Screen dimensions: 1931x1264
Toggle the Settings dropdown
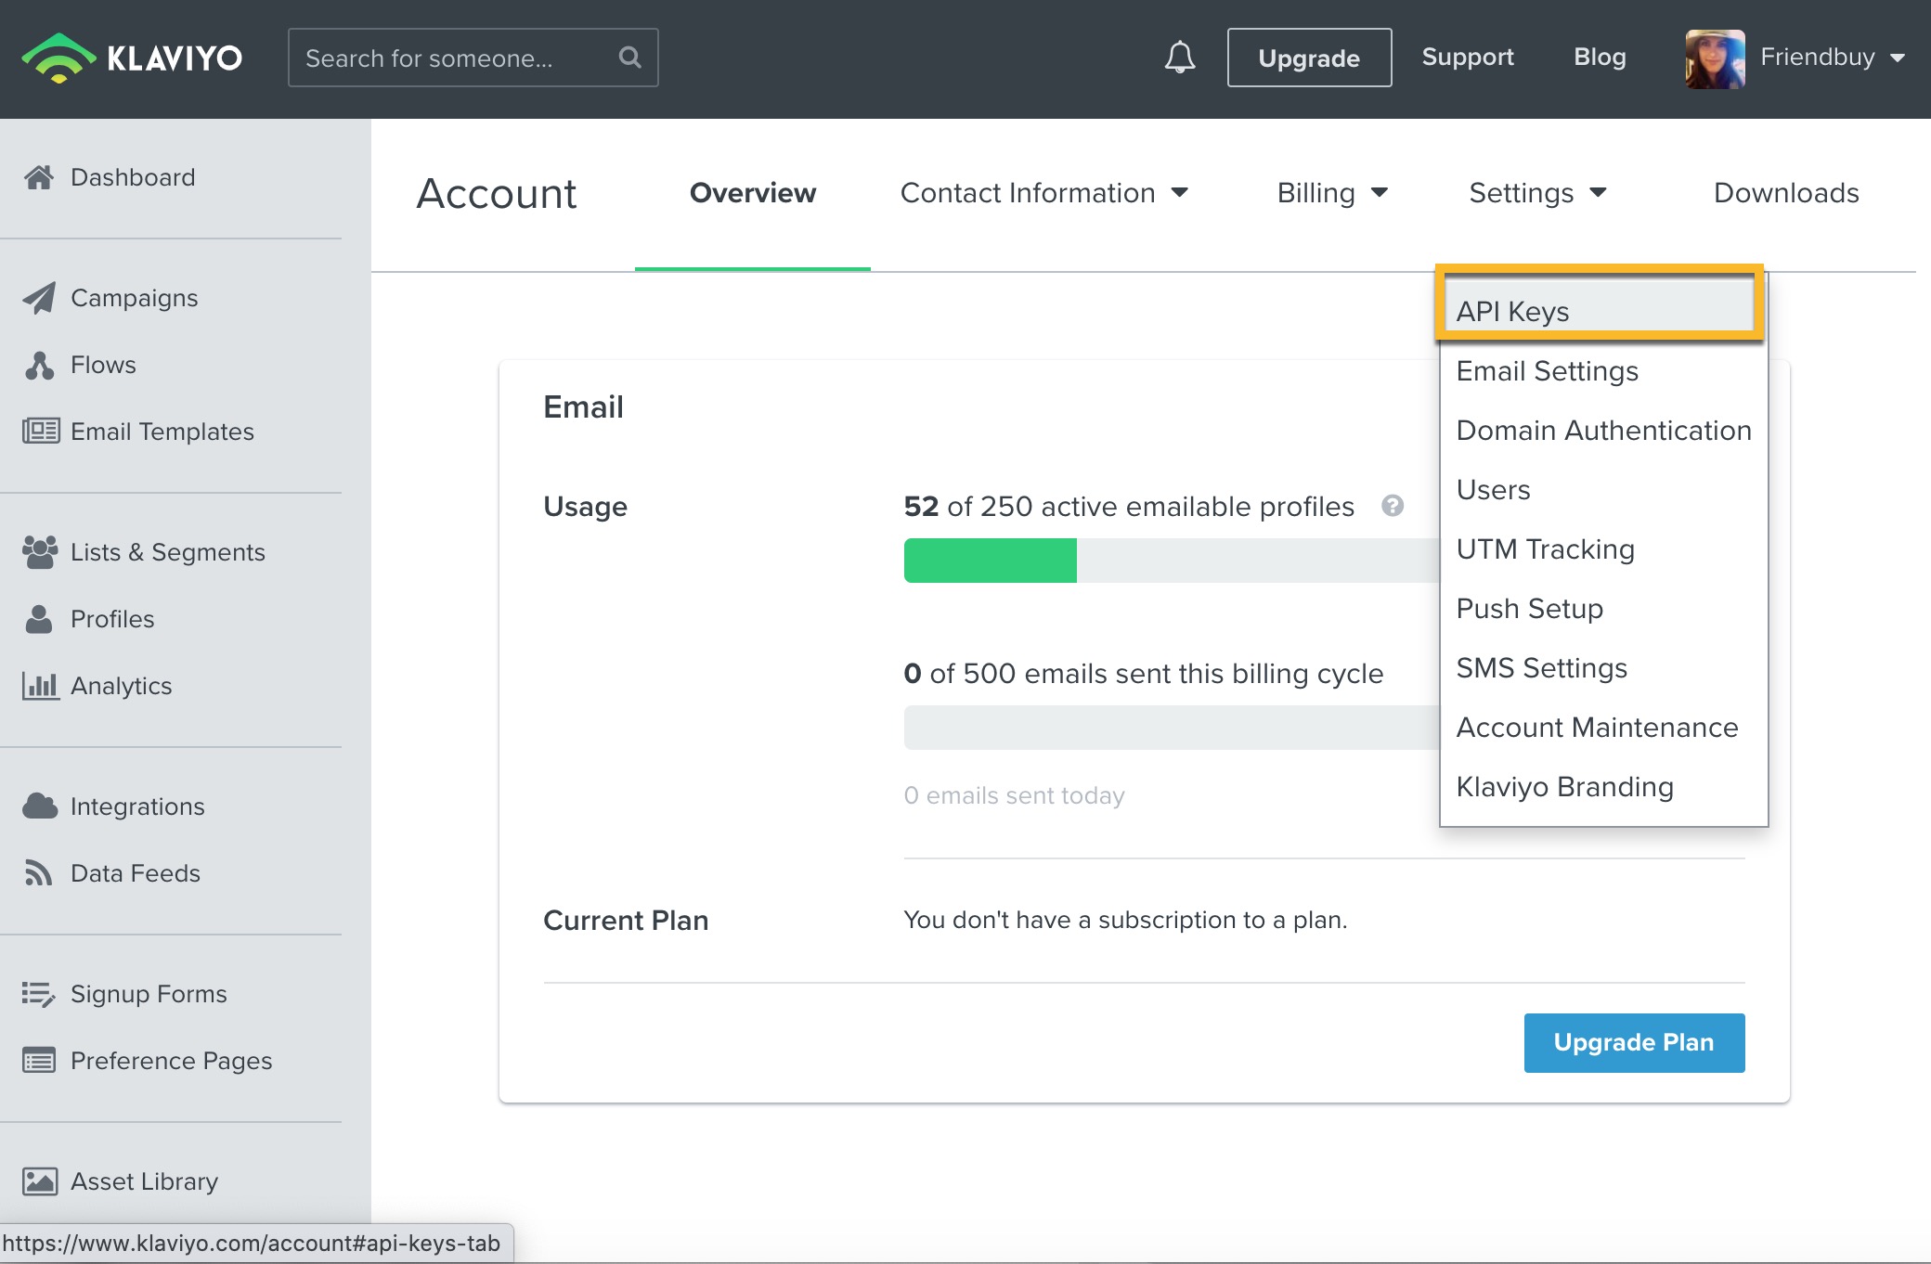pyautogui.click(x=1537, y=193)
